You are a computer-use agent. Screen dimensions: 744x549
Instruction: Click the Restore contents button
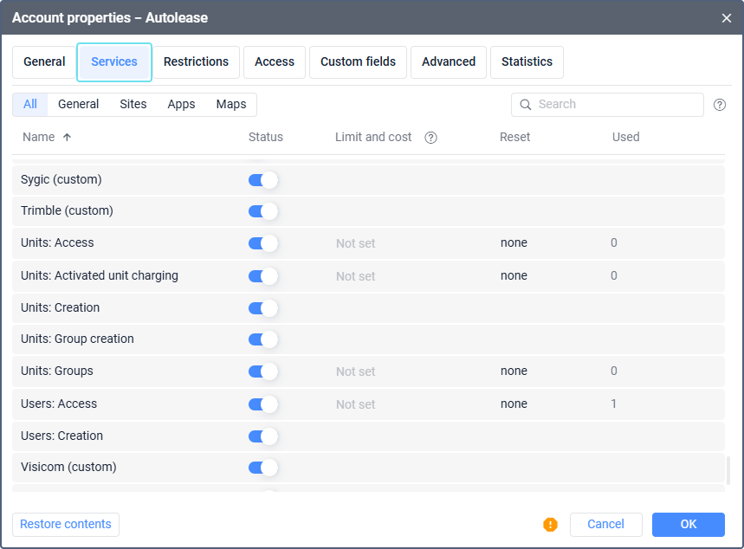pos(66,525)
